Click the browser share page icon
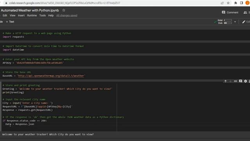Viewport: 250px width, 141px height. 222,3
